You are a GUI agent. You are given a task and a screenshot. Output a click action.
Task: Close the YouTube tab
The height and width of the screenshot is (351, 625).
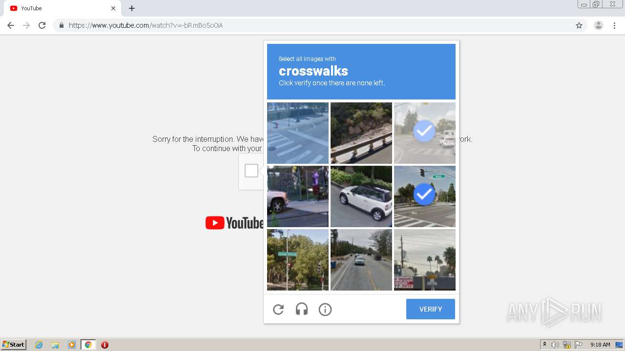pos(113,8)
